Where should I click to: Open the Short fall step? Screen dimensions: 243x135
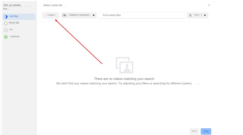(x=14, y=23)
